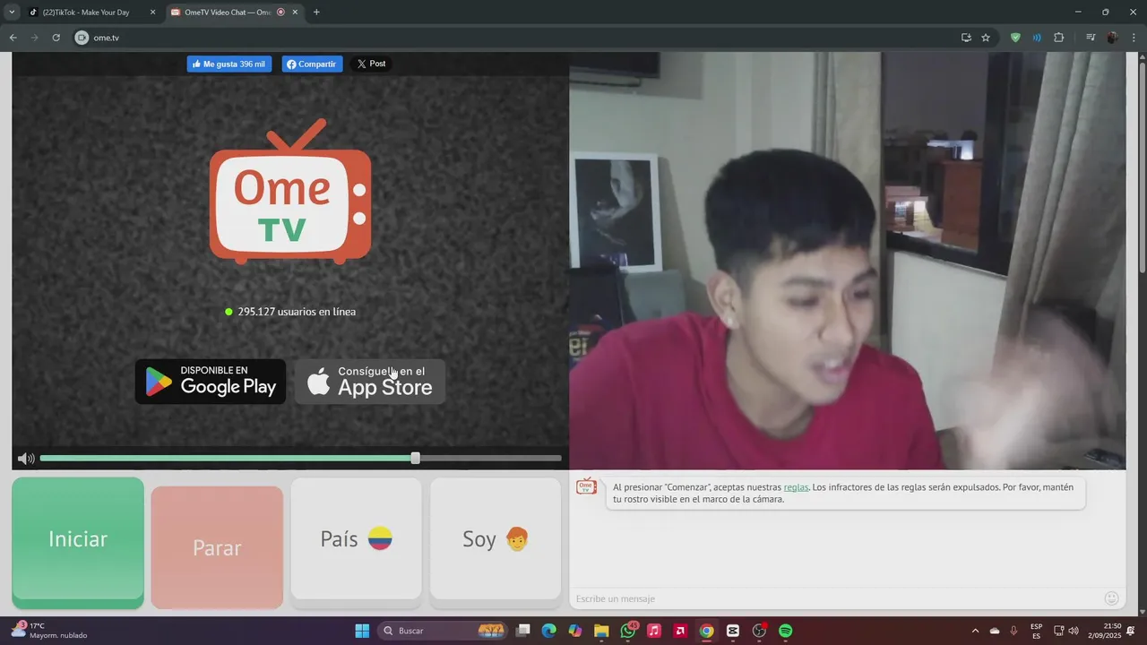Mute the video with the speaker icon
The height and width of the screenshot is (645, 1147).
point(26,459)
